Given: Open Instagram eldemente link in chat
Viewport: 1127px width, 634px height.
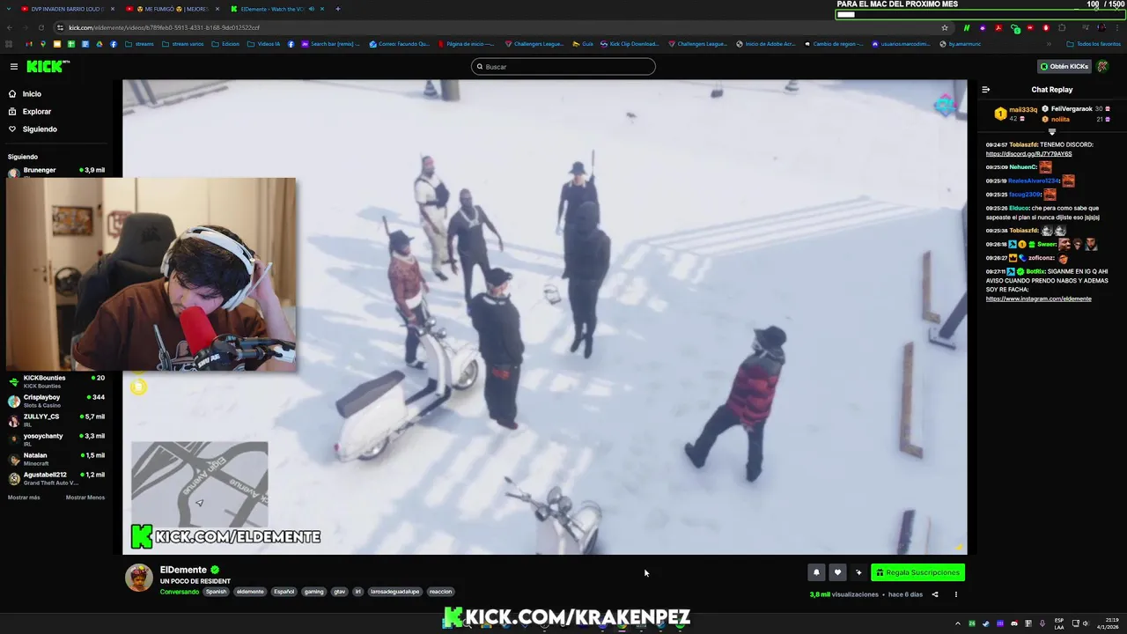Looking at the screenshot, I should (1038, 299).
